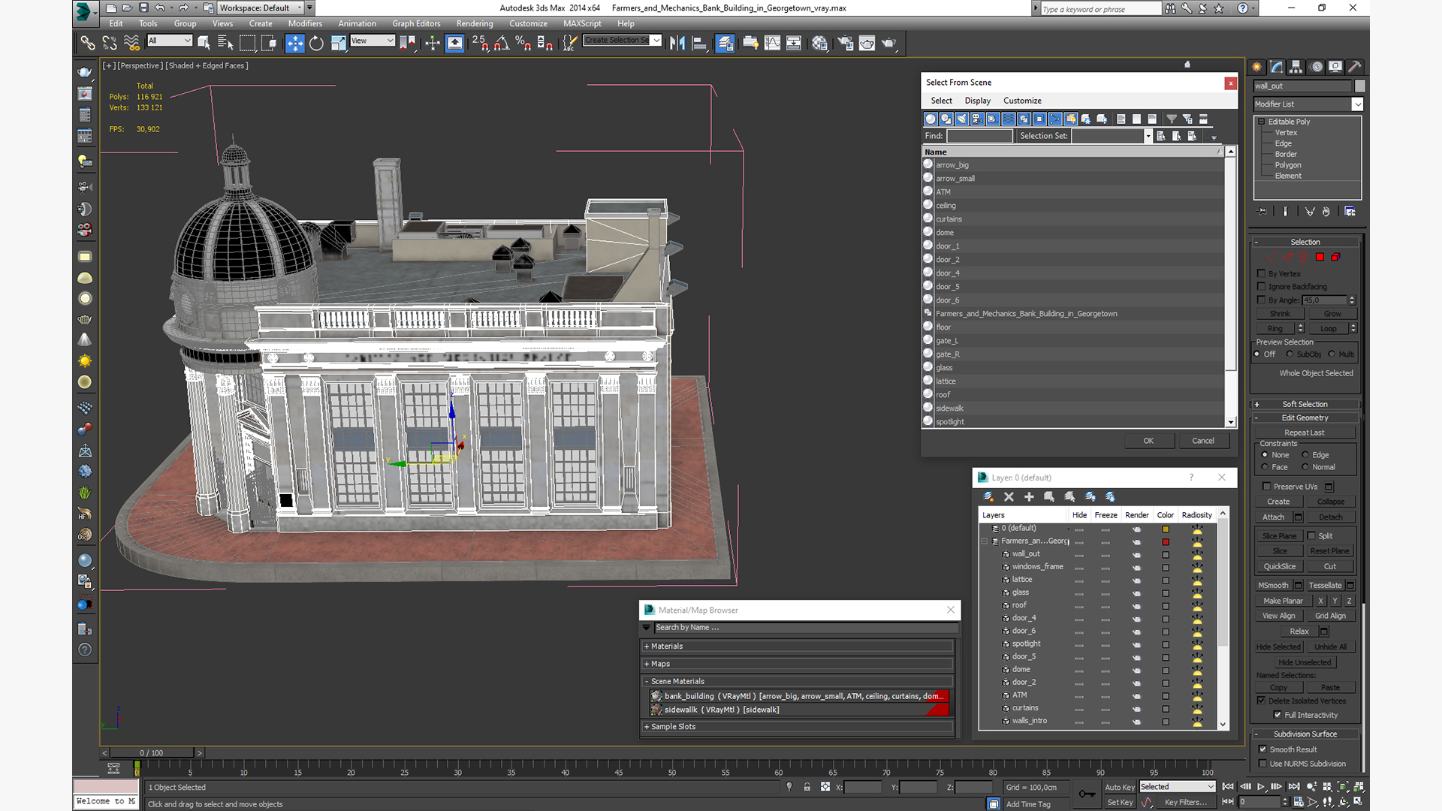1442x811 pixels.
Task: Click Play Animation button
Action: tap(1261, 786)
